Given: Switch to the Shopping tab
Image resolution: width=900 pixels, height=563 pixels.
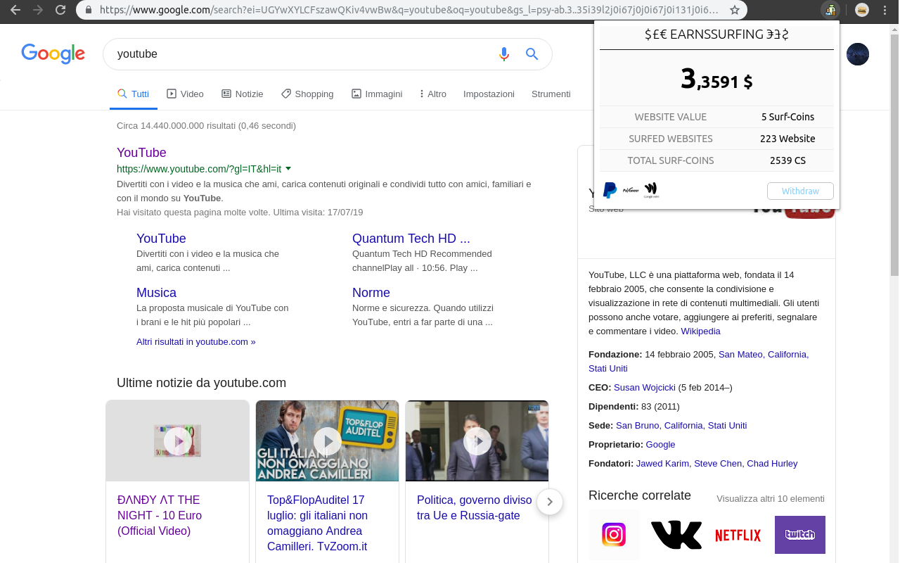Looking at the screenshot, I should click(307, 94).
